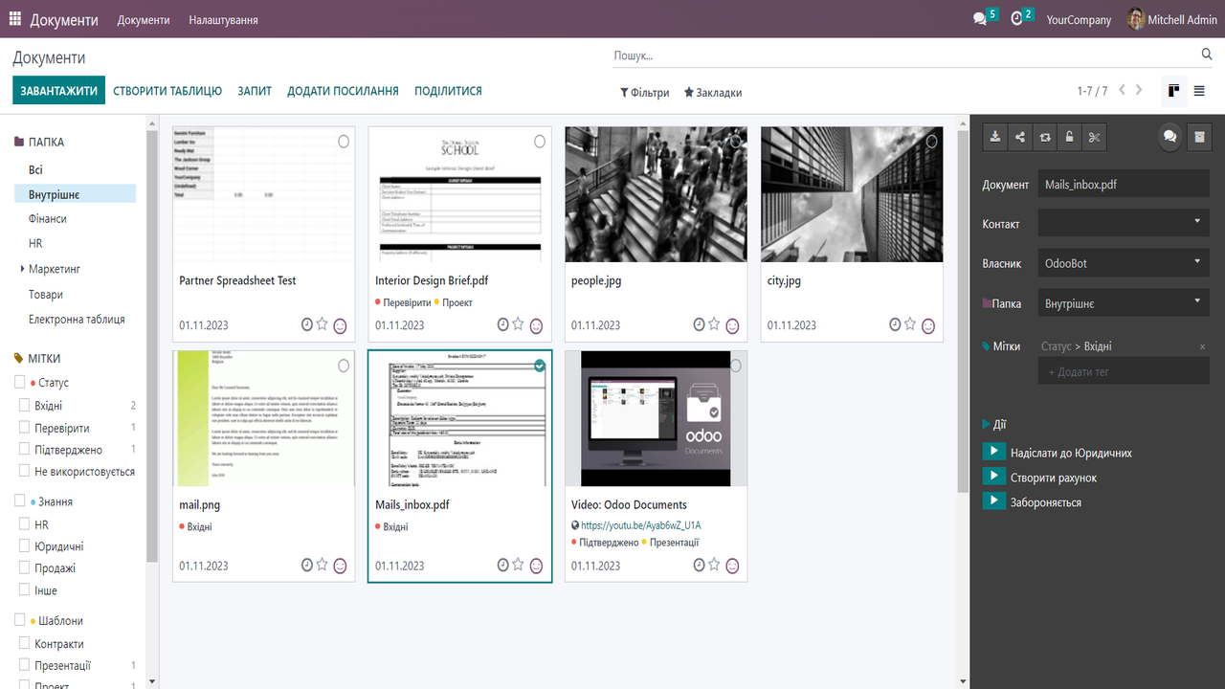Image resolution: width=1225 pixels, height=689 pixels.
Task: Click the archive box icon
Action: coord(1199,137)
